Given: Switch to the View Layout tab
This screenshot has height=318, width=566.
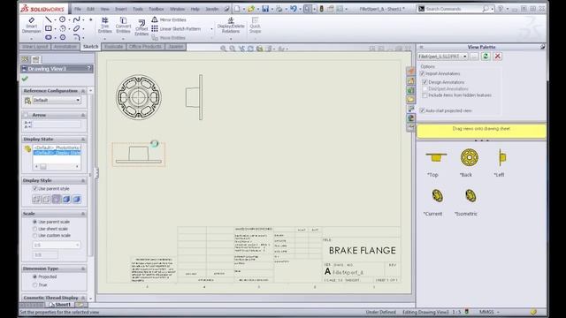Looking at the screenshot, I should click(35, 47).
